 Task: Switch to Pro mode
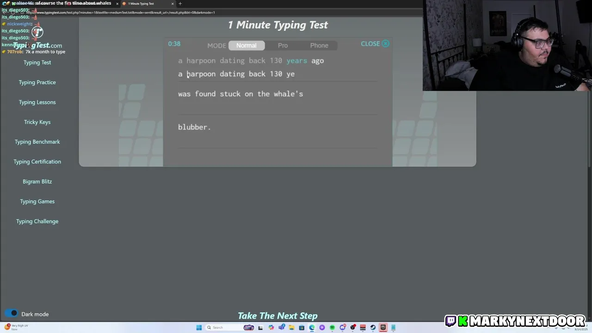pos(283,45)
